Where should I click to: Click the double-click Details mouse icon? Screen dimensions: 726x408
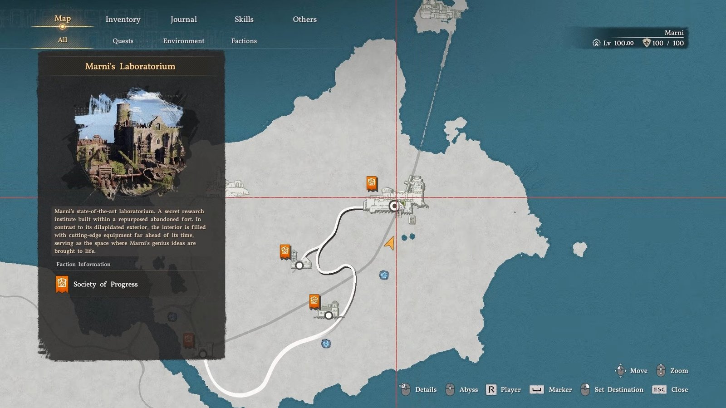point(405,389)
